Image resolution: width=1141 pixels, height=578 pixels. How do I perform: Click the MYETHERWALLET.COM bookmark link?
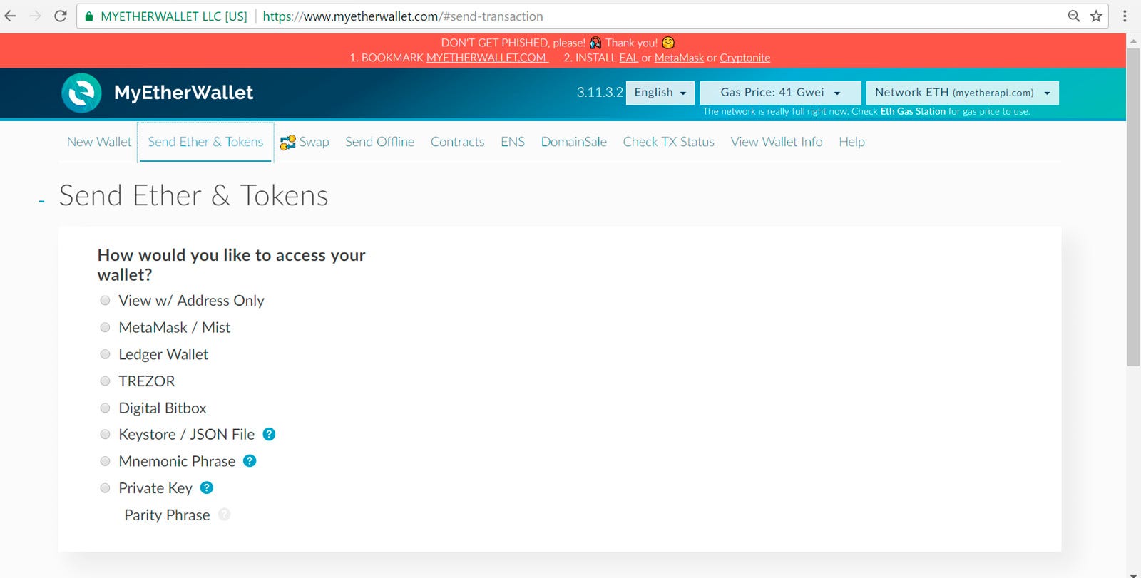[x=487, y=58]
